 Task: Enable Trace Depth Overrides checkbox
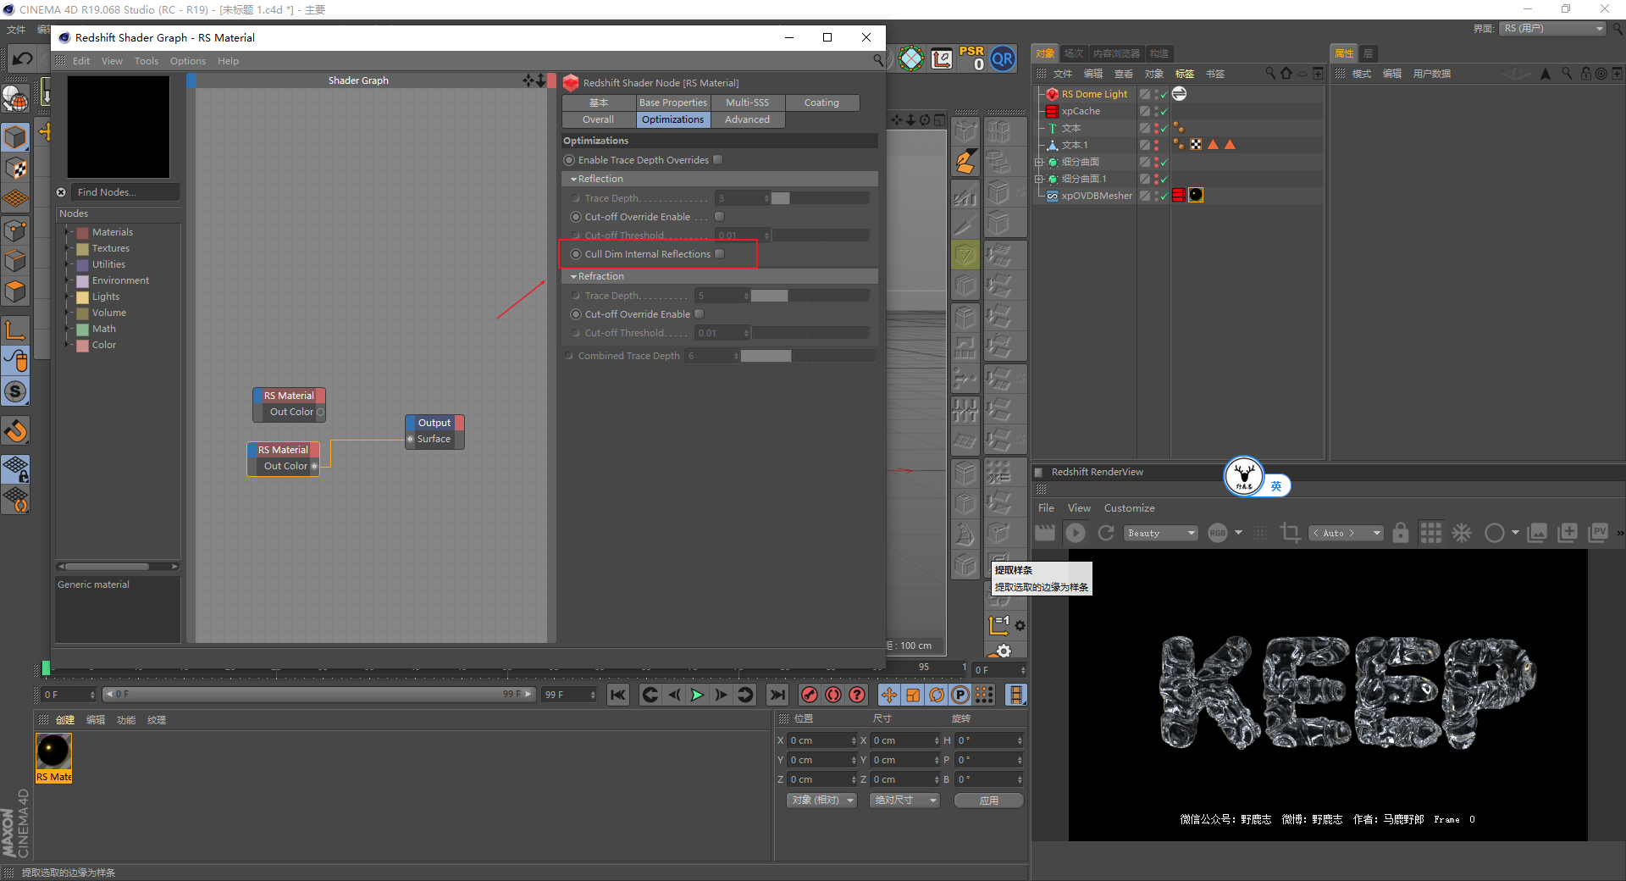[718, 160]
